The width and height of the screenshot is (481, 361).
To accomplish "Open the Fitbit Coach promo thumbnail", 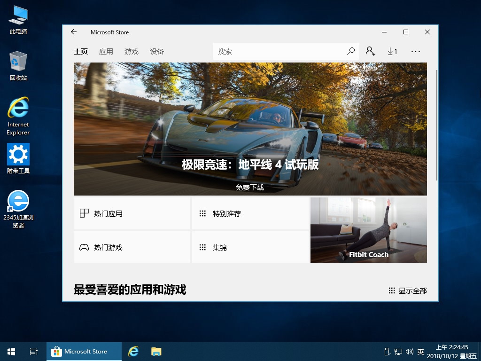I will pyautogui.click(x=369, y=230).
